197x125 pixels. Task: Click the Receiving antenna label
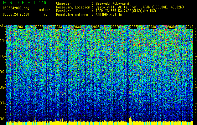click(72, 15)
